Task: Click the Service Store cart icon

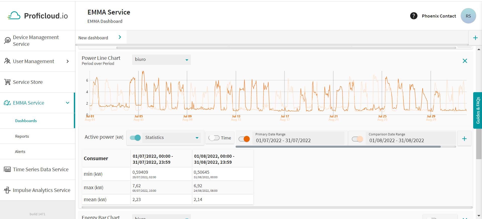Action: 7,82
